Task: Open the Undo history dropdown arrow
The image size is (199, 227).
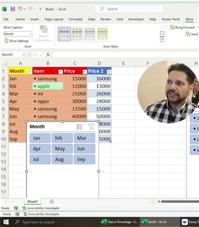Action: point(24,9)
